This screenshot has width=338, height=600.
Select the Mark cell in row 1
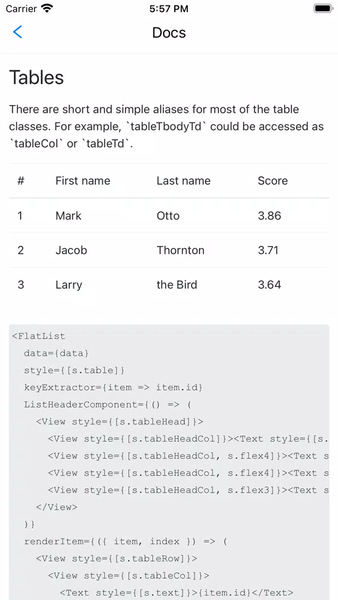point(68,215)
